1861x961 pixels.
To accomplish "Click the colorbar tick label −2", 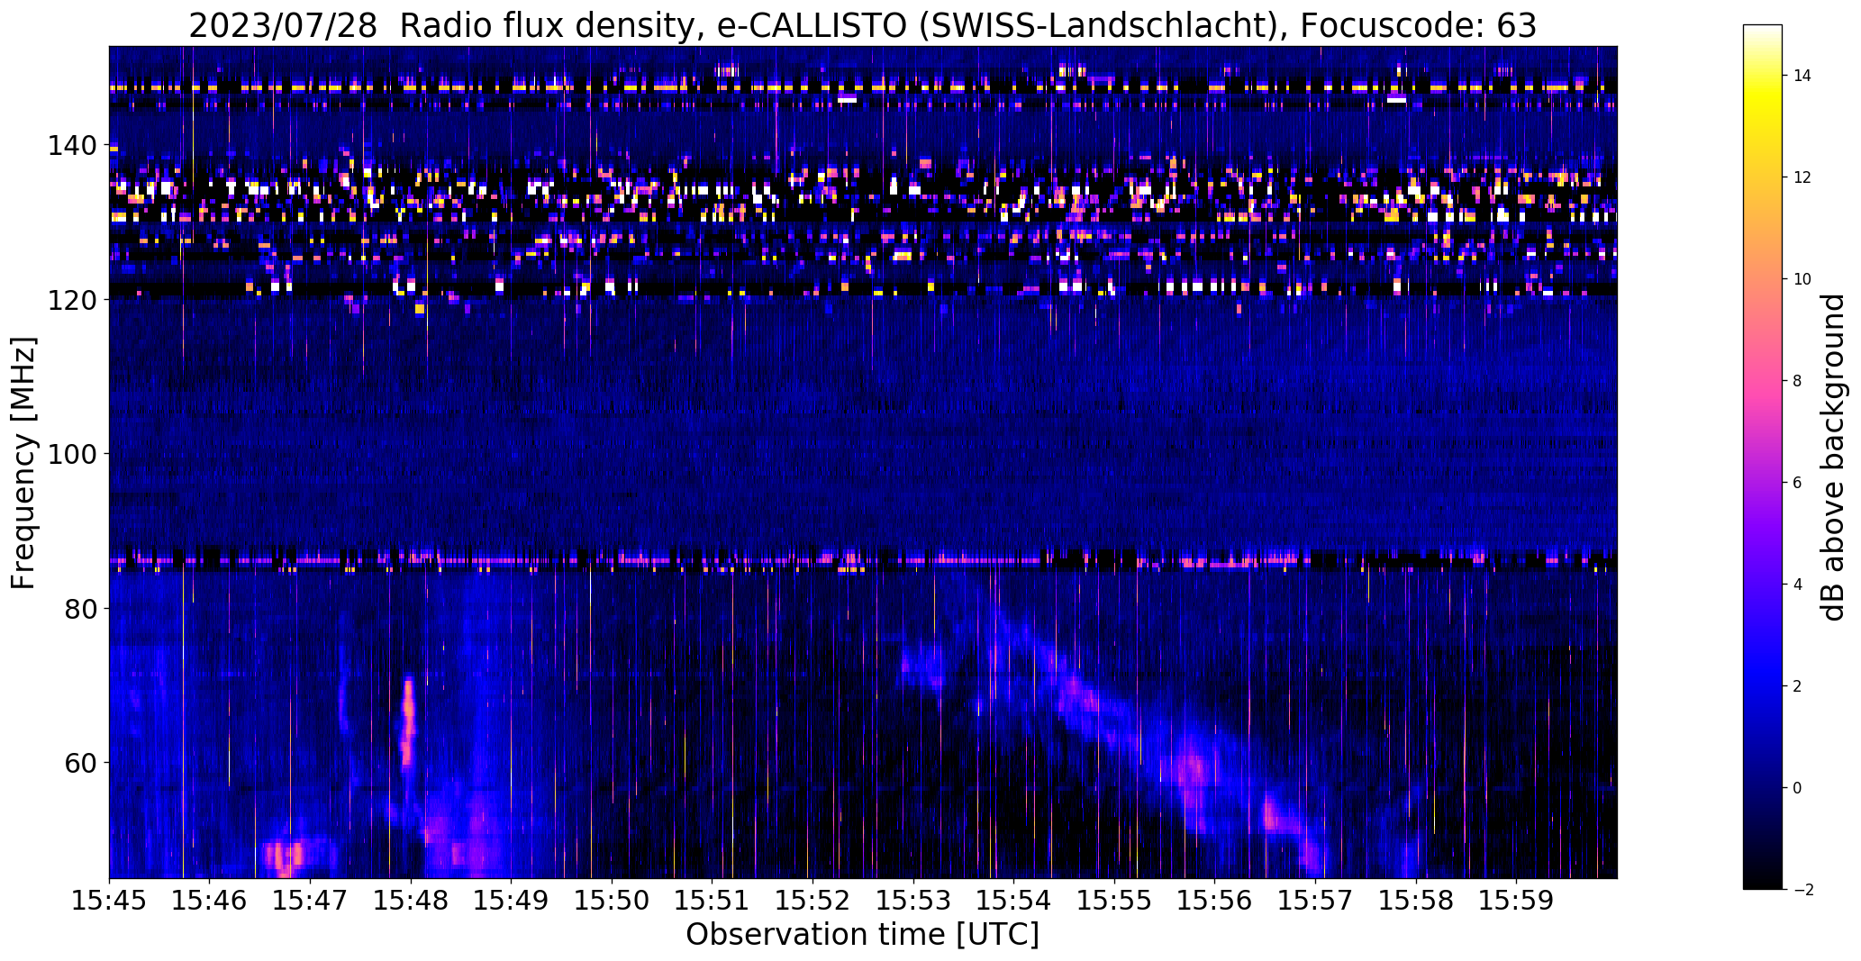I will tap(1802, 890).
